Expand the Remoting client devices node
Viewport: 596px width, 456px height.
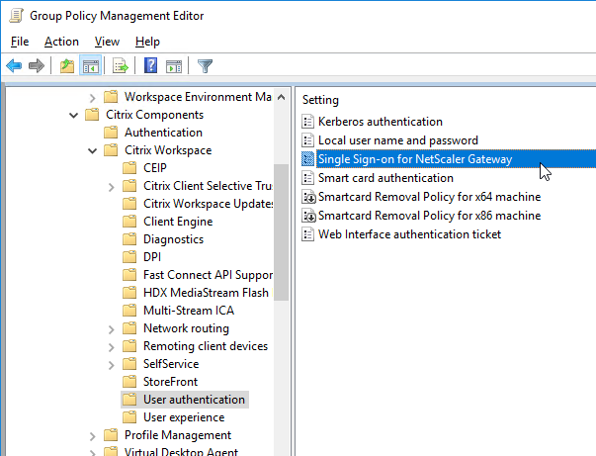point(111,347)
